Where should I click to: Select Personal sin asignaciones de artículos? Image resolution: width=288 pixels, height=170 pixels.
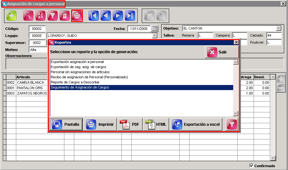pyautogui.click(x=142, y=72)
